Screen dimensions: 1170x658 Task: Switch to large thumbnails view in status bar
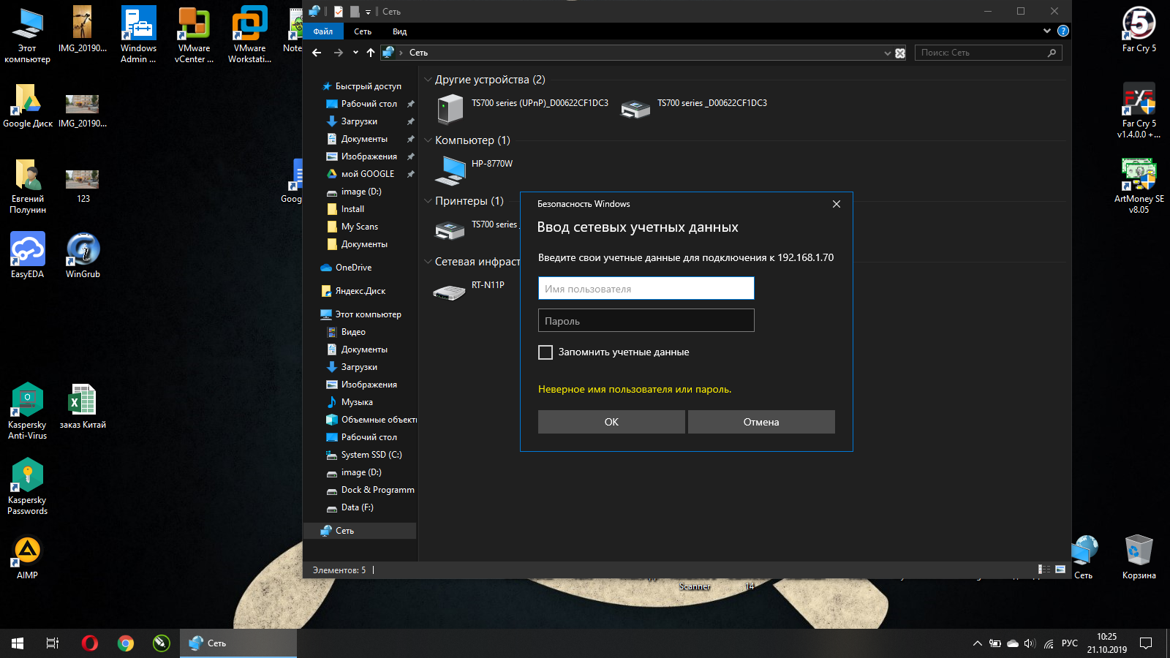coord(1060,570)
